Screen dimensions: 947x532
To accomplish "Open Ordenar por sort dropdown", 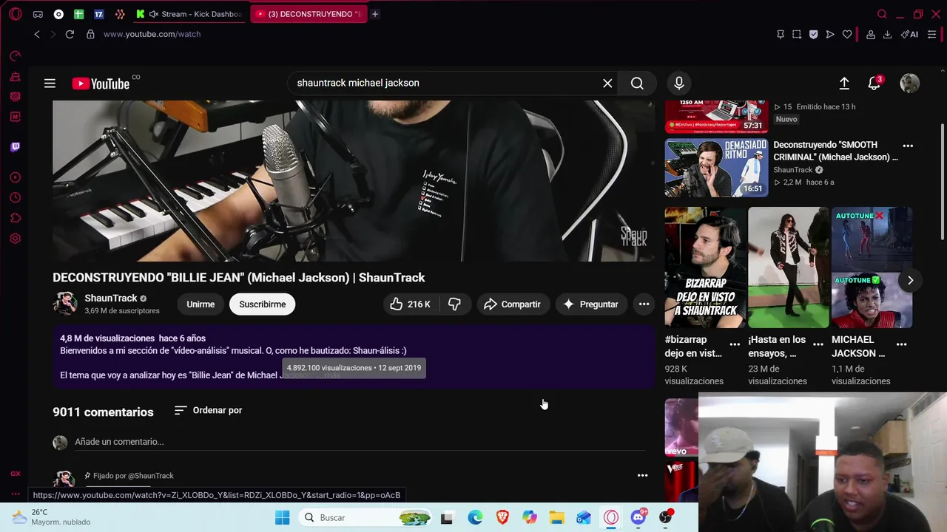I will (208, 410).
